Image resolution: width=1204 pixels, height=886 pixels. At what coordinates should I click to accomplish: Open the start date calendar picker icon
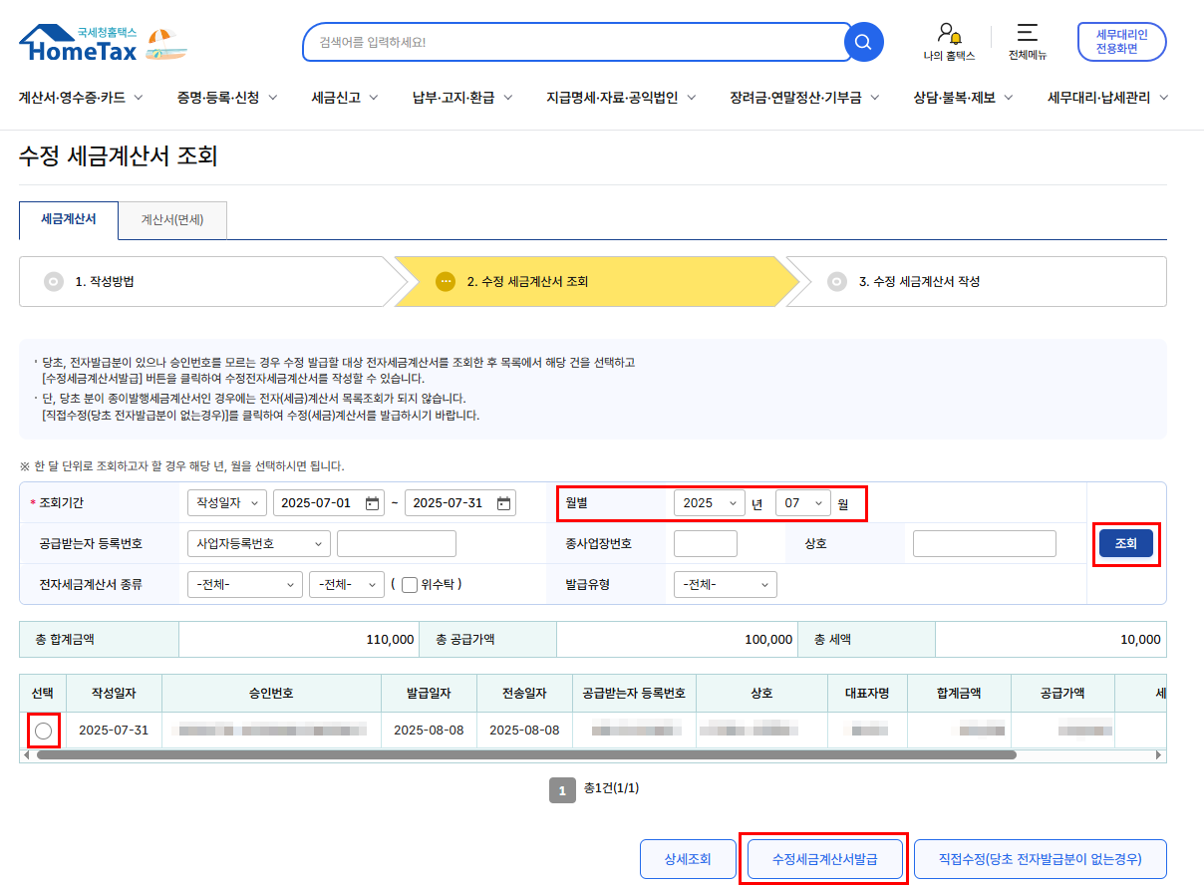373,503
